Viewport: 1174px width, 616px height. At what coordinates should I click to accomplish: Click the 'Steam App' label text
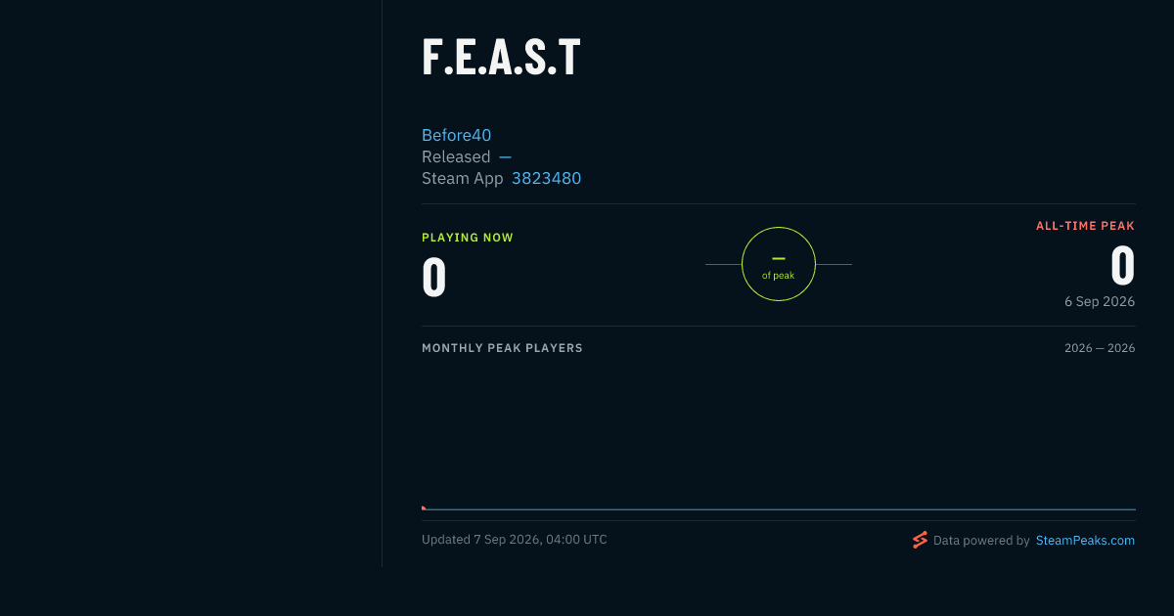pos(463,178)
